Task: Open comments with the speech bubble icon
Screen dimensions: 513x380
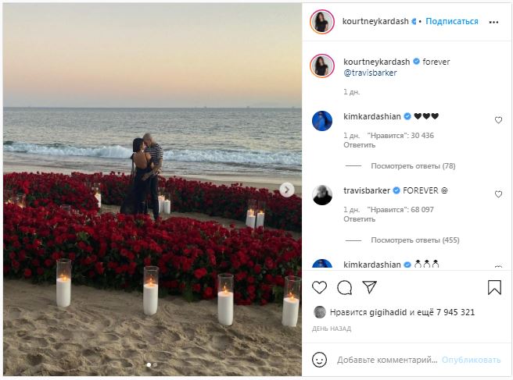Action: (344, 287)
